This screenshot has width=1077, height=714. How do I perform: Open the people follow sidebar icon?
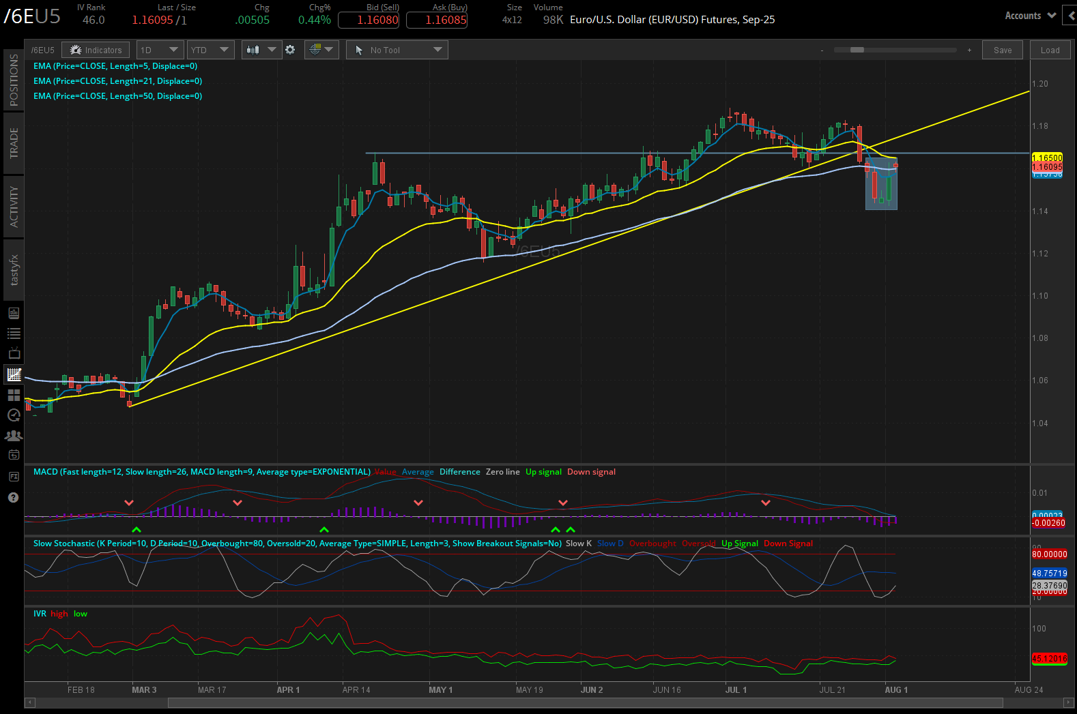pyautogui.click(x=14, y=435)
